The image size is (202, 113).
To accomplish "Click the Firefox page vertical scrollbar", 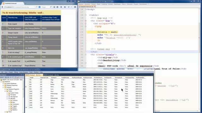I will [x=76, y=38].
